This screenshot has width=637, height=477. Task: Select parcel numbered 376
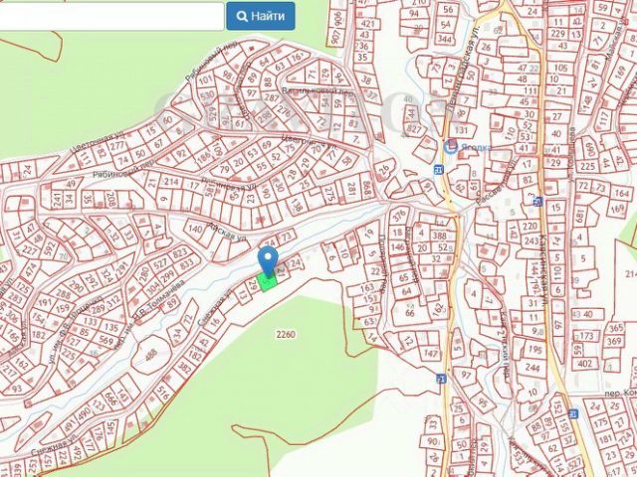pos(400,213)
